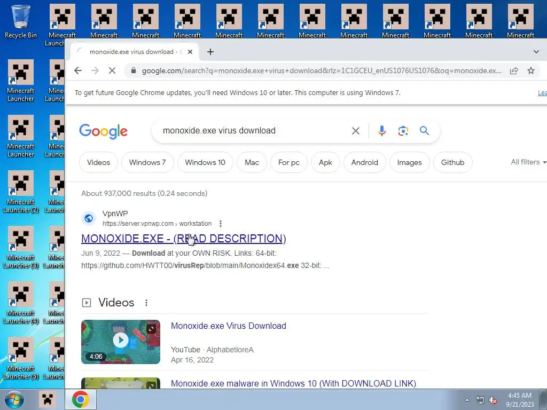Open the All filters dropdown

528,162
